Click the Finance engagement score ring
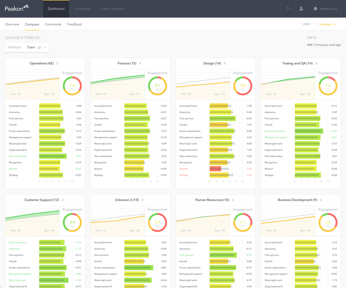This screenshot has height=288, width=346. tap(158, 86)
